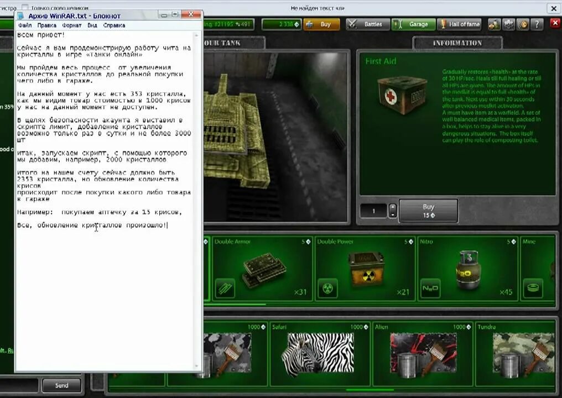The image size is (562, 398).
Task: Select the Mine supply item
Action: 538,268
